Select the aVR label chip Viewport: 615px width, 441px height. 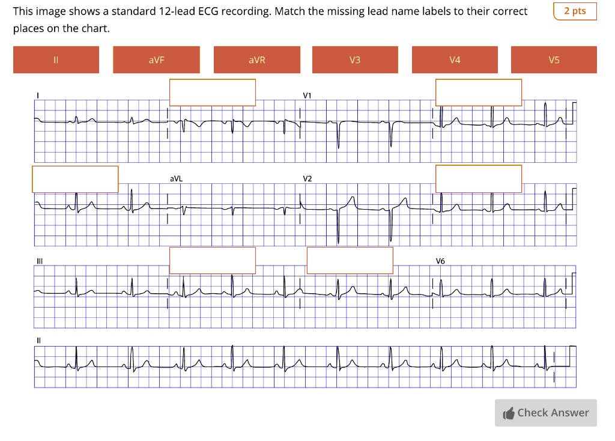[x=256, y=59]
